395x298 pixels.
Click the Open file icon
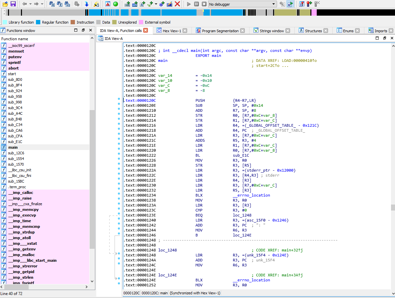pyautogui.click(x=5, y=4)
